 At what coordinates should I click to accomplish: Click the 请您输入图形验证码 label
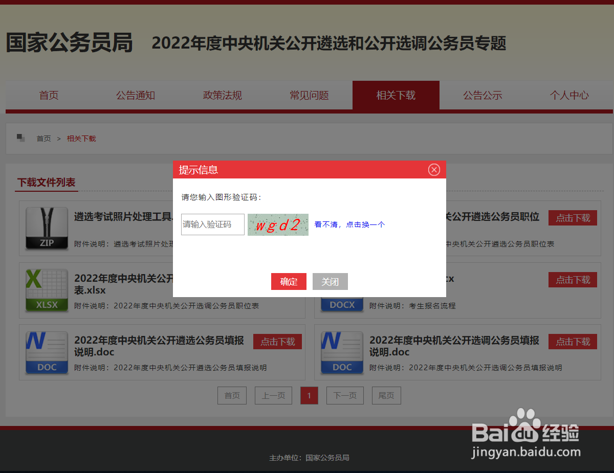pyautogui.click(x=222, y=197)
